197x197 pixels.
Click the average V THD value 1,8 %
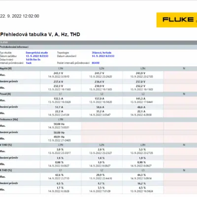coord(101,158)
